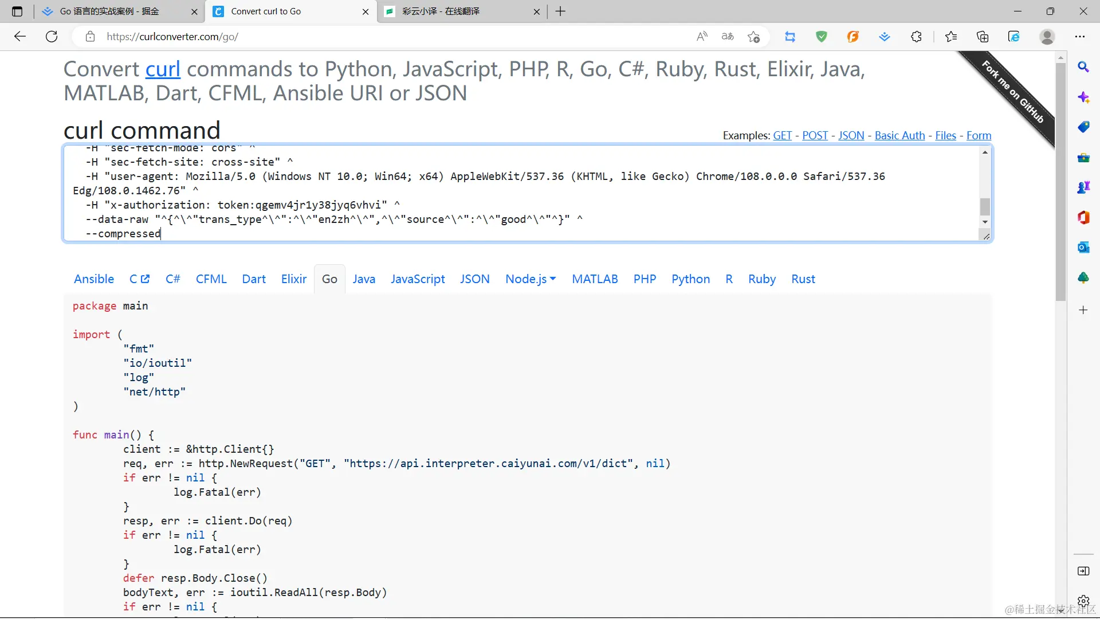
Task: Expand the Node.js dropdown
Action: coord(531,279)
